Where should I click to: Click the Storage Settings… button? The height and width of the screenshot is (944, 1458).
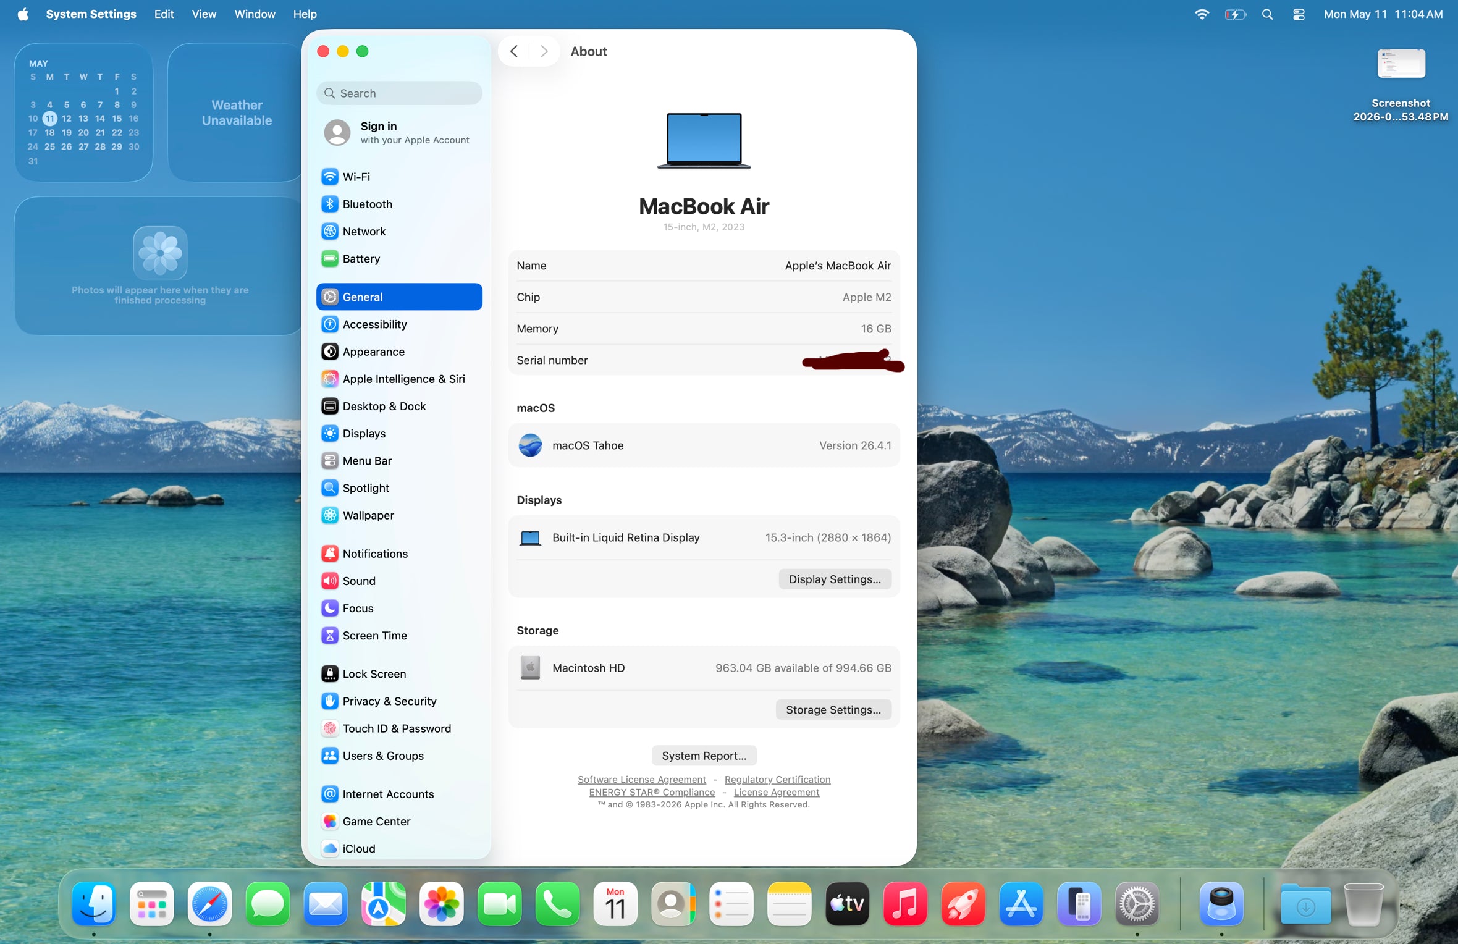[833, 709]
